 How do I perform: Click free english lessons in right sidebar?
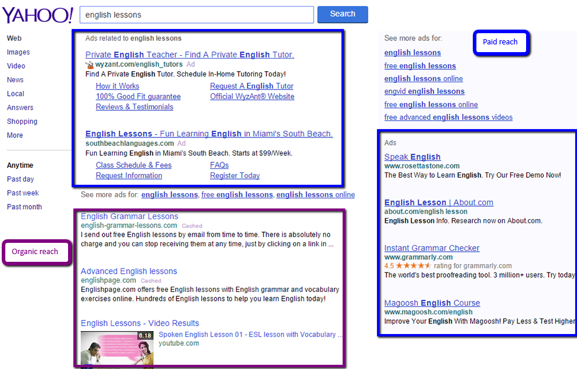pyautogui.click(x=420, y=66)
